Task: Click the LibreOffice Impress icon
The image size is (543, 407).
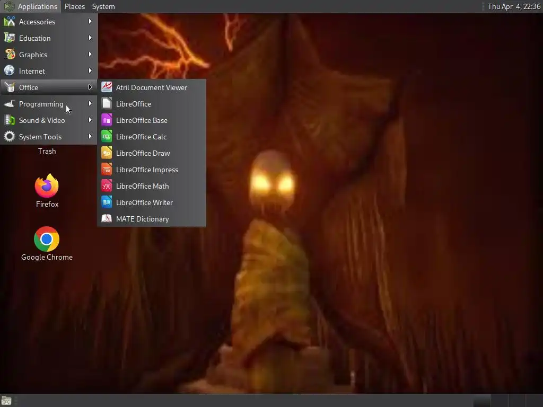Action: point(106,169)
